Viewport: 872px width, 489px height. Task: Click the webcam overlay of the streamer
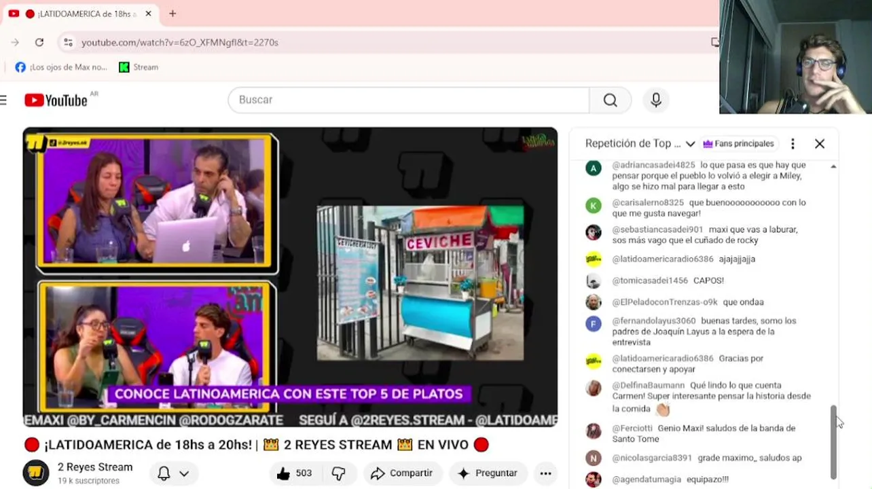[795, 57]
